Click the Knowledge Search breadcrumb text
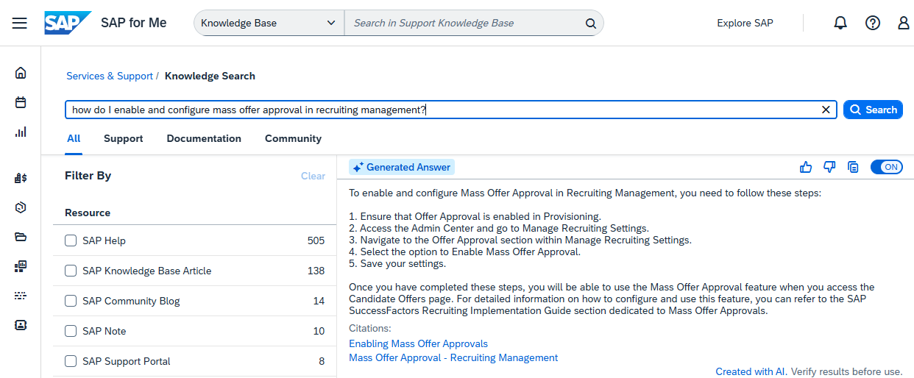 click(x=210, y=76)
